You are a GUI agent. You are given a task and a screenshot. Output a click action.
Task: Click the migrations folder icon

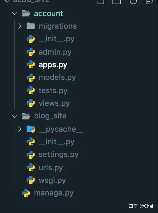pyautogui.click(x=31, y=26)
